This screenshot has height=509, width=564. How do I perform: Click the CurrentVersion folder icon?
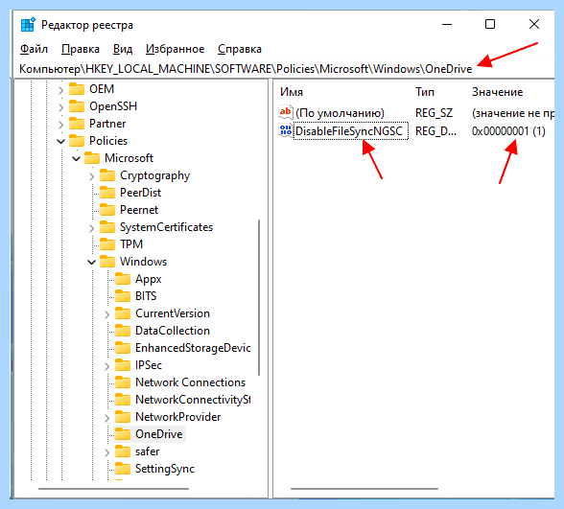(123, 313)
